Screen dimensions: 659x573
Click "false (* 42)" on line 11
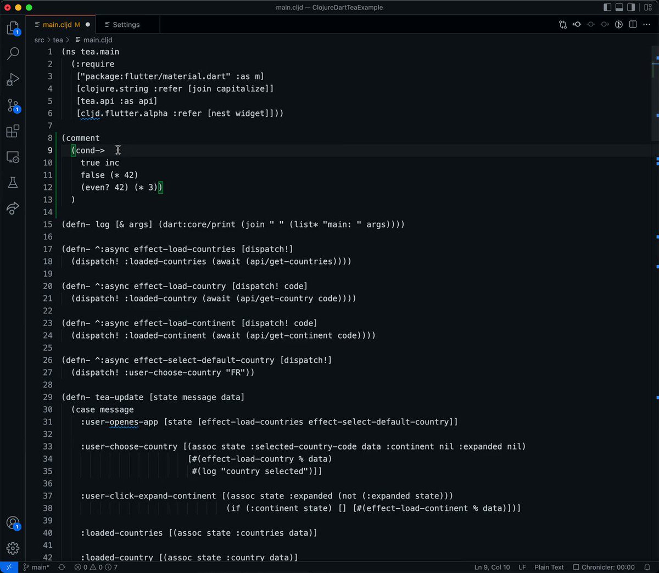point(109,175)
